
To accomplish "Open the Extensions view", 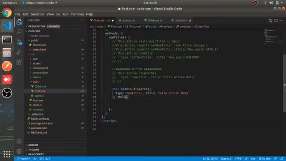I will pos(19,62).
